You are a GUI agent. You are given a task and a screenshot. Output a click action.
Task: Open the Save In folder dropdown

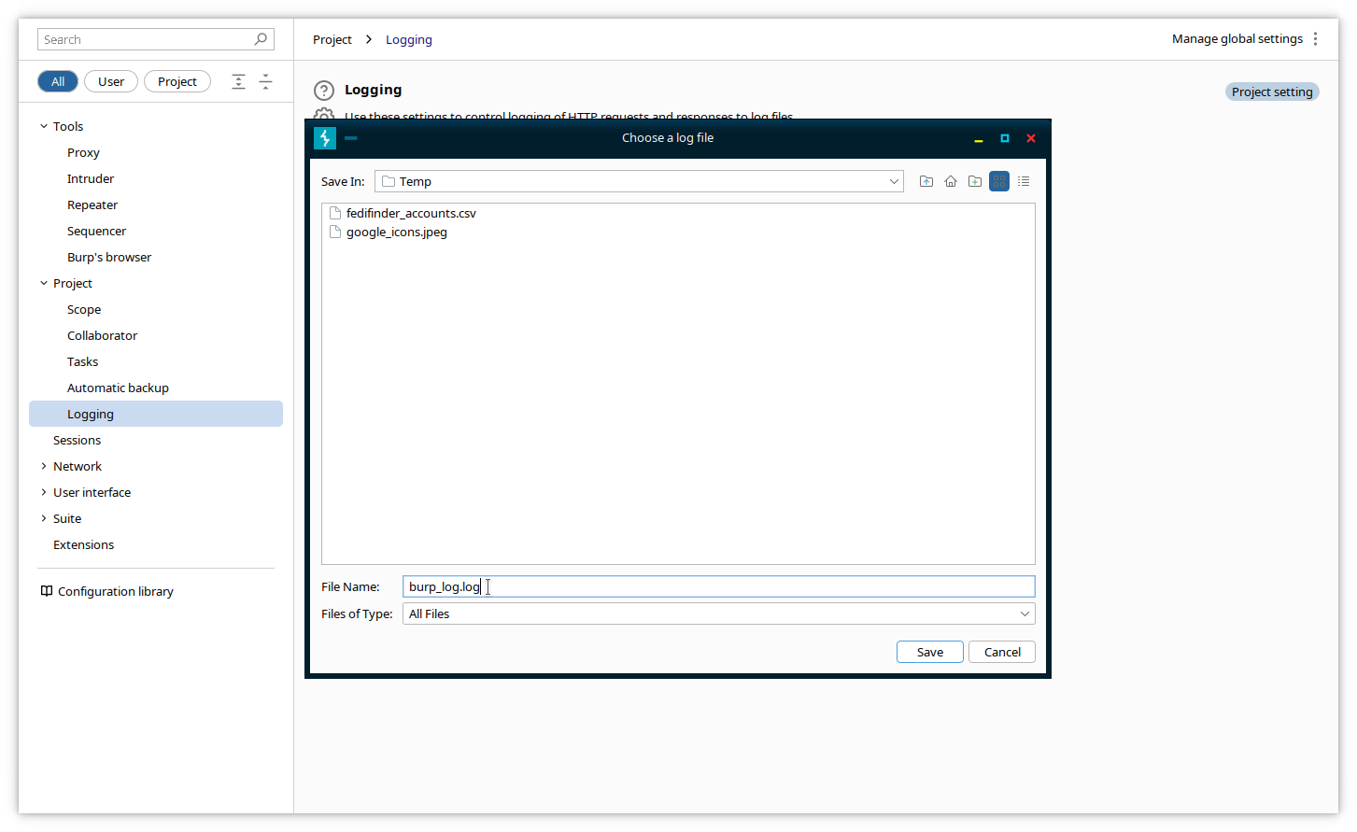pyautogui.click(x=893, y=182)
